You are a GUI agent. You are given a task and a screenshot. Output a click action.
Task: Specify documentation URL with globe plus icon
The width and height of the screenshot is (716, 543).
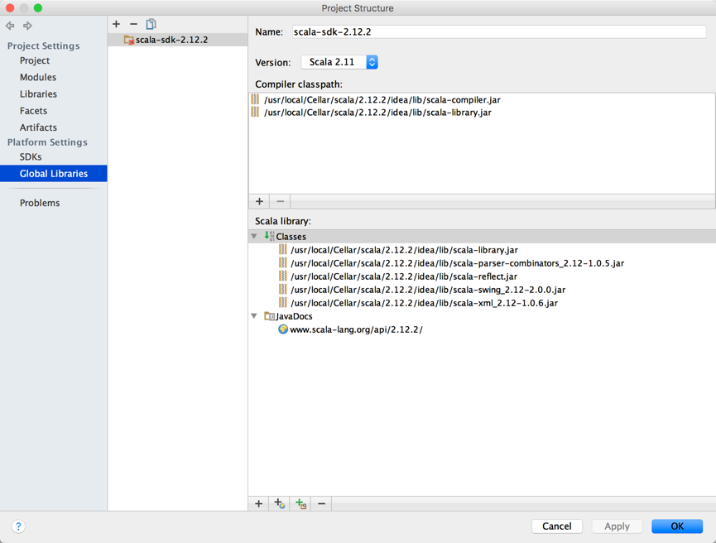point(279,504)
